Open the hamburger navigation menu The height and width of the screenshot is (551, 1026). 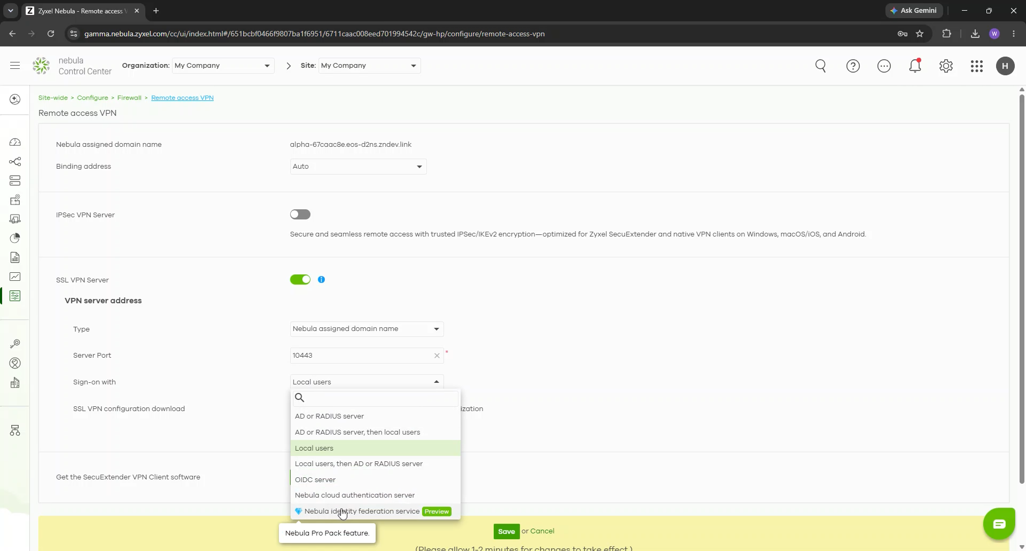pos(15,66)
